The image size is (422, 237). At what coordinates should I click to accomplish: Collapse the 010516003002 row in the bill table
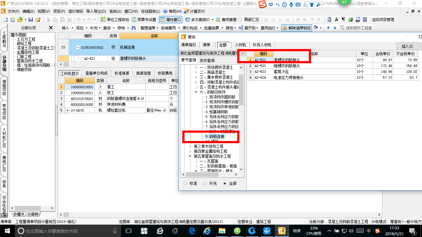[x=78, y=48]
